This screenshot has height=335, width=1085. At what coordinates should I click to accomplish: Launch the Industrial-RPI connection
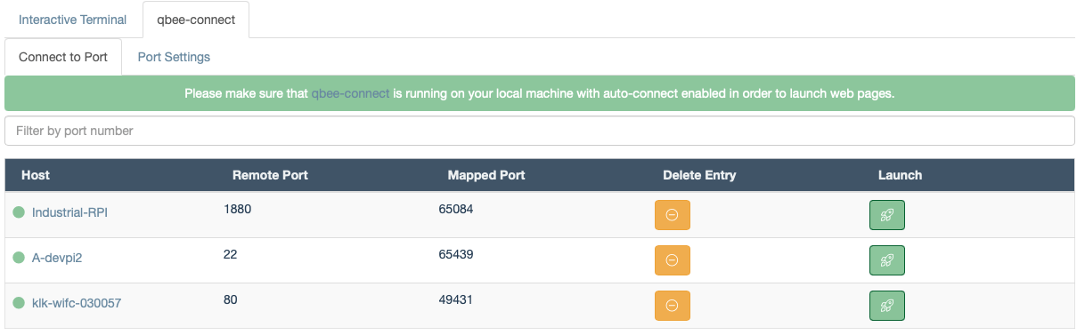887,215
